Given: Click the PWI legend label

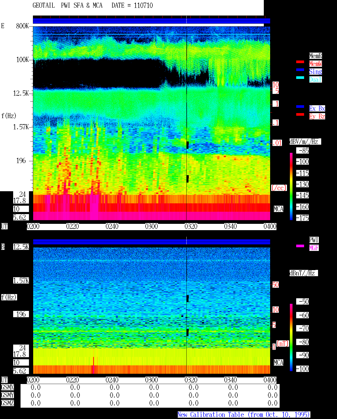Looking at the screenshot, I should (314, 240).
